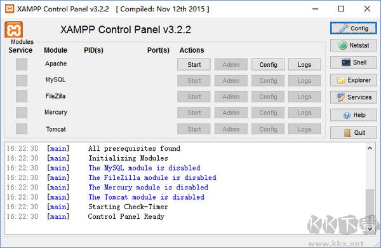Screen dimensions: 381x248
Task: View the Apache Logs
Action: click(x=304, y=64)
